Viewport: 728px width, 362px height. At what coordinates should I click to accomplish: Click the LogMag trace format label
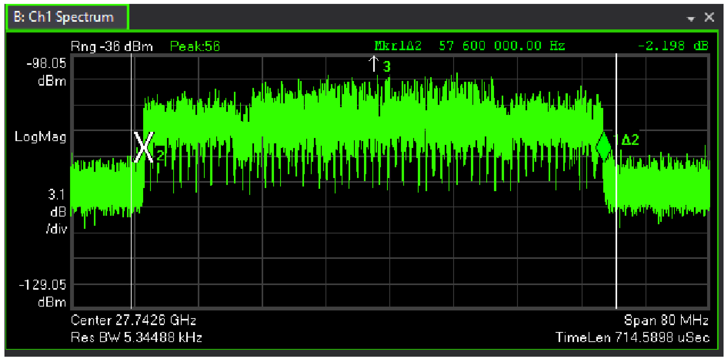(x=40, y=137)
